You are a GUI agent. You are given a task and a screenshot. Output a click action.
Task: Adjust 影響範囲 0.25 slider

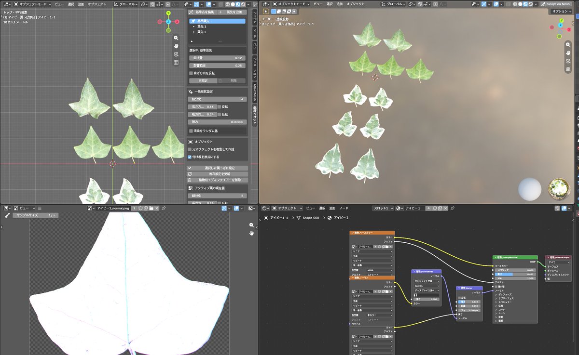pyautogui.click(x=217, y=66)
